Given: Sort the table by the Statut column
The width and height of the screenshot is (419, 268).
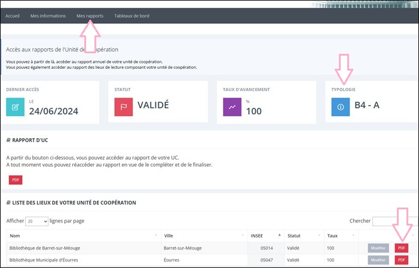Looking at the screenshot, I should click(304, 236).
